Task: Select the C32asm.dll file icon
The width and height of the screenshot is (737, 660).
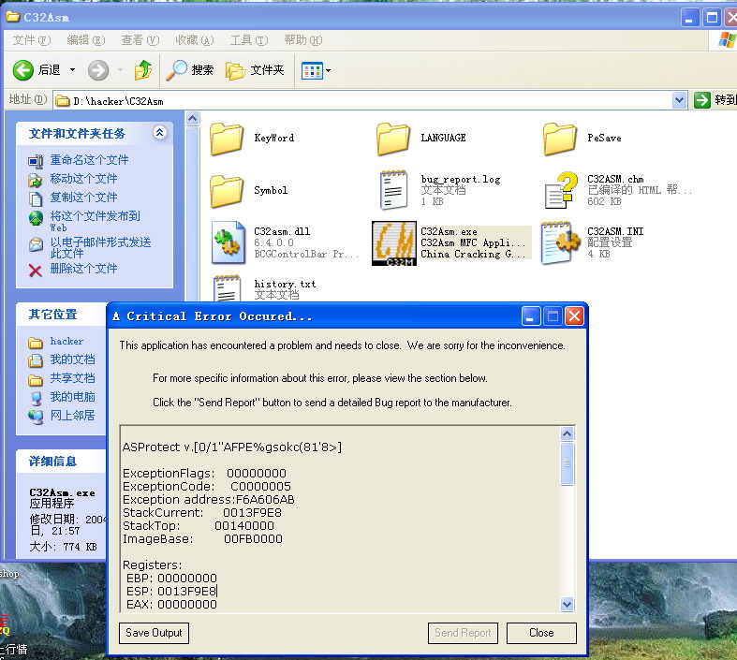Action: 228,242
